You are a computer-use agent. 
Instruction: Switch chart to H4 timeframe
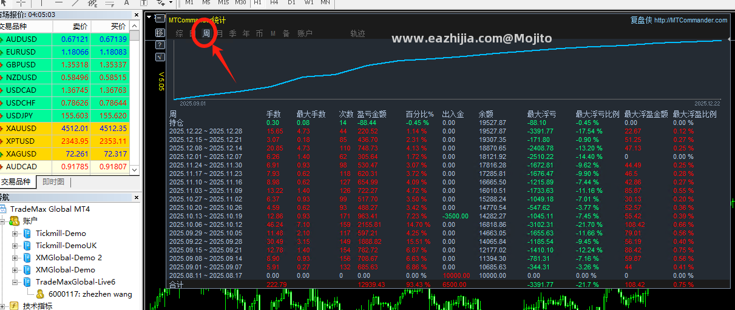pyautogui.click(x=274, y=2)
